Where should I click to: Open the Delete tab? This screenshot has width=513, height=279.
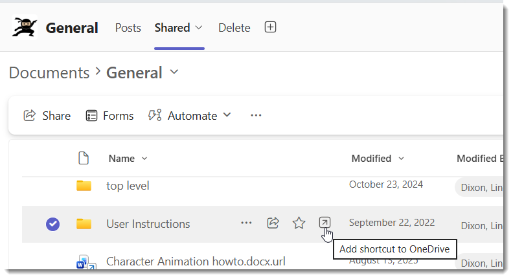pyautogui.click(x=234, y=28)
